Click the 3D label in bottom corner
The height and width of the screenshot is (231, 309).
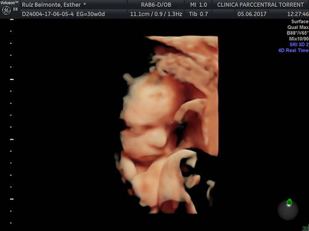pos(305,228)
